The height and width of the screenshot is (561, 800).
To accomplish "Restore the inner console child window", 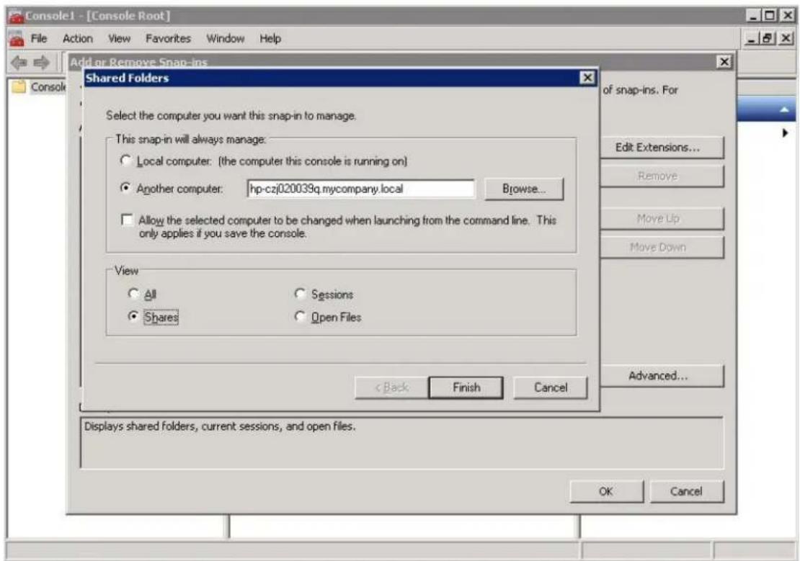I will pos(767,38).
